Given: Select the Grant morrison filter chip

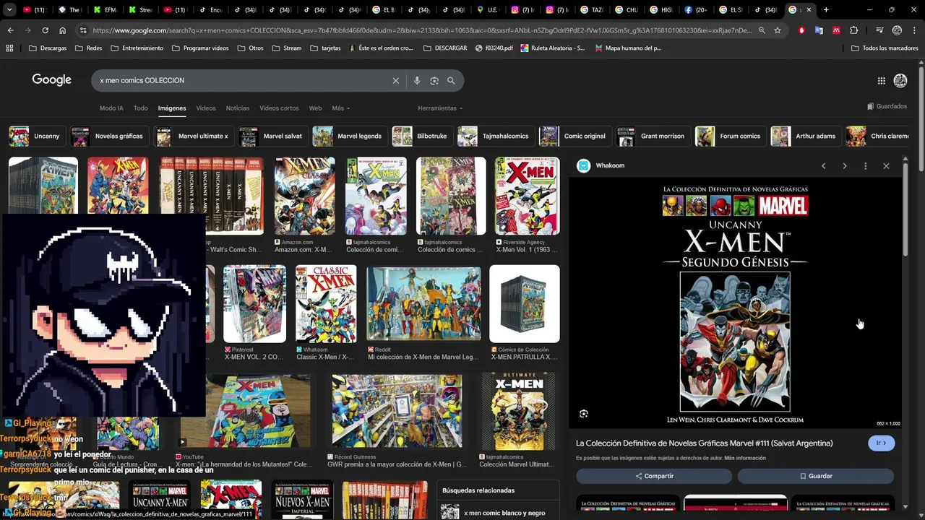Looking at the screenshot, I should pos(653,136).
